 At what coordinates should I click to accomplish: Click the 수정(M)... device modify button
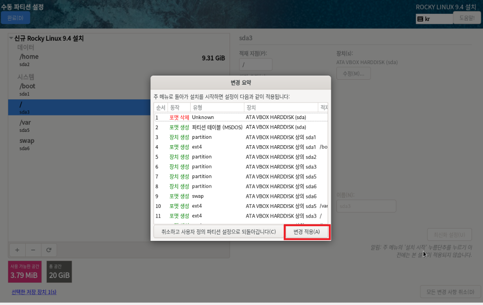pyautogui.click(x=353, y=74)
